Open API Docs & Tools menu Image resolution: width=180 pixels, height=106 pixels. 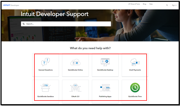pos(134,4)
